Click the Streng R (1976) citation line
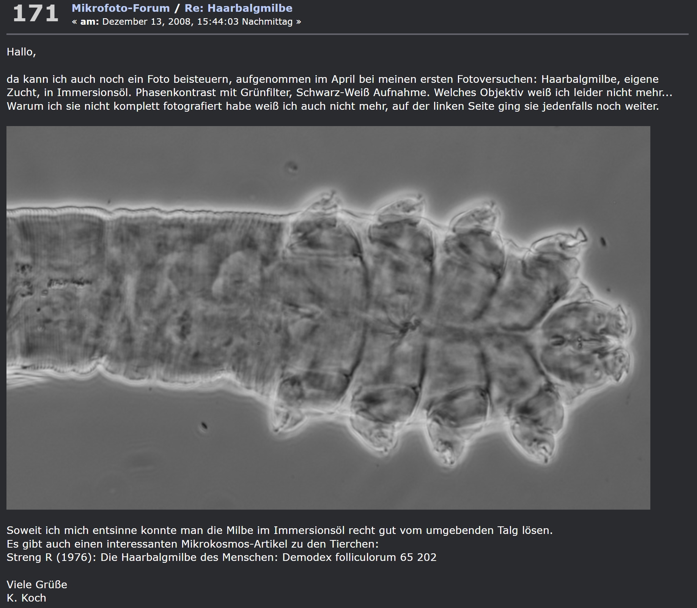This screenshot has width=697, height=608. (221, 557)
